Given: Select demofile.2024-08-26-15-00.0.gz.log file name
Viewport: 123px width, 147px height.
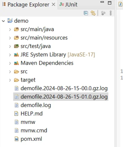Looking at the screenshot, I should (64, 88).
